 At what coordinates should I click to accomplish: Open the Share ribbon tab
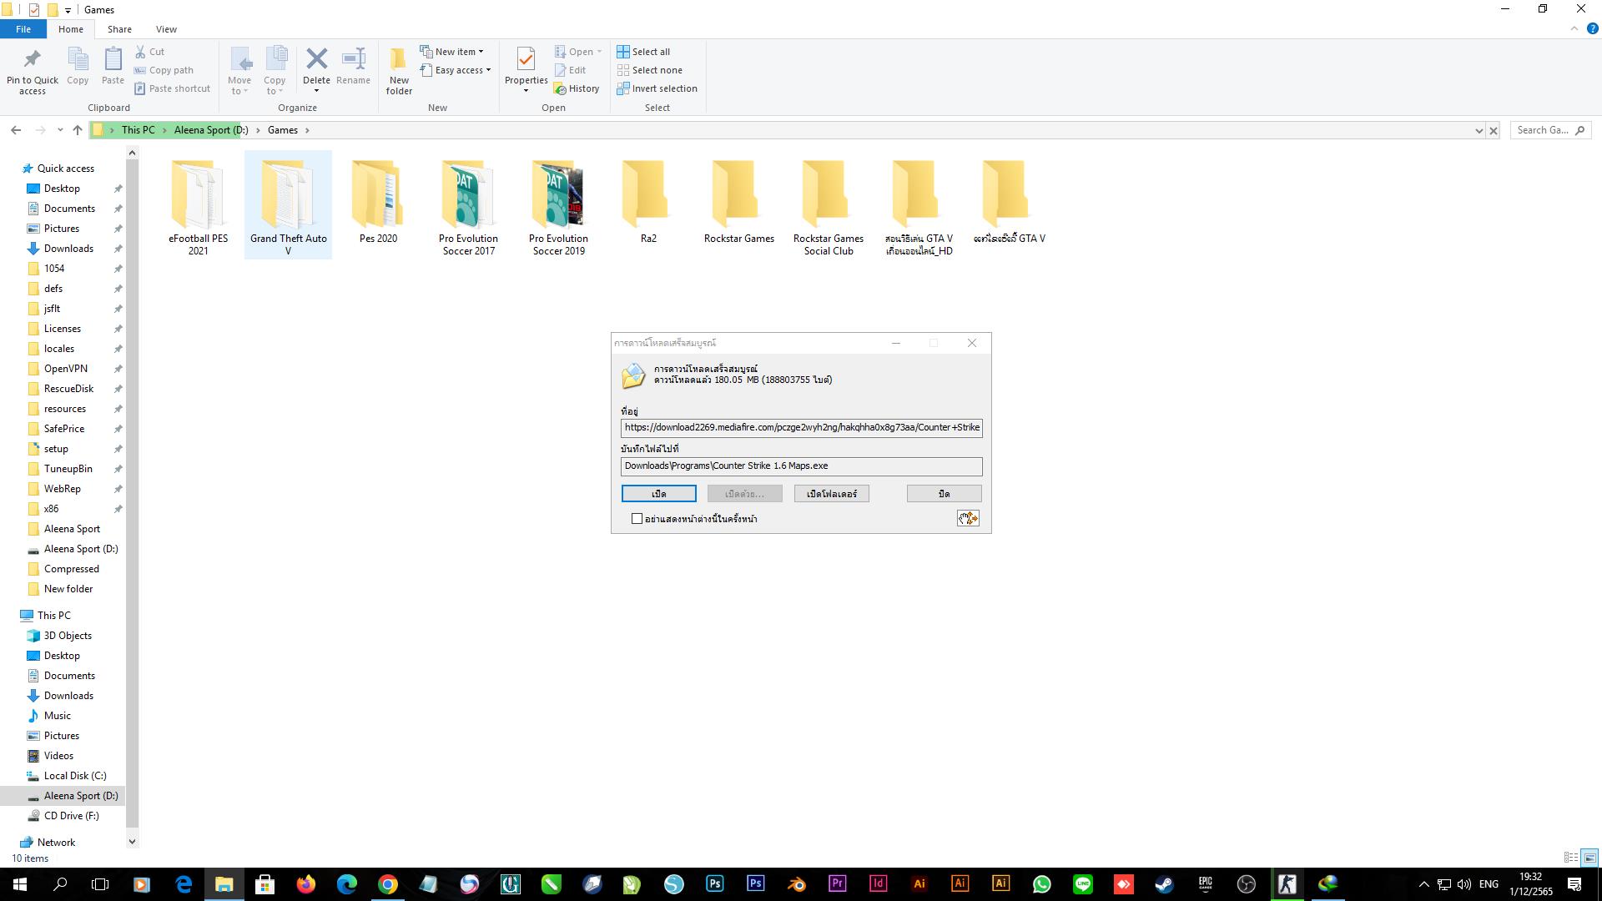click(119, 29)
